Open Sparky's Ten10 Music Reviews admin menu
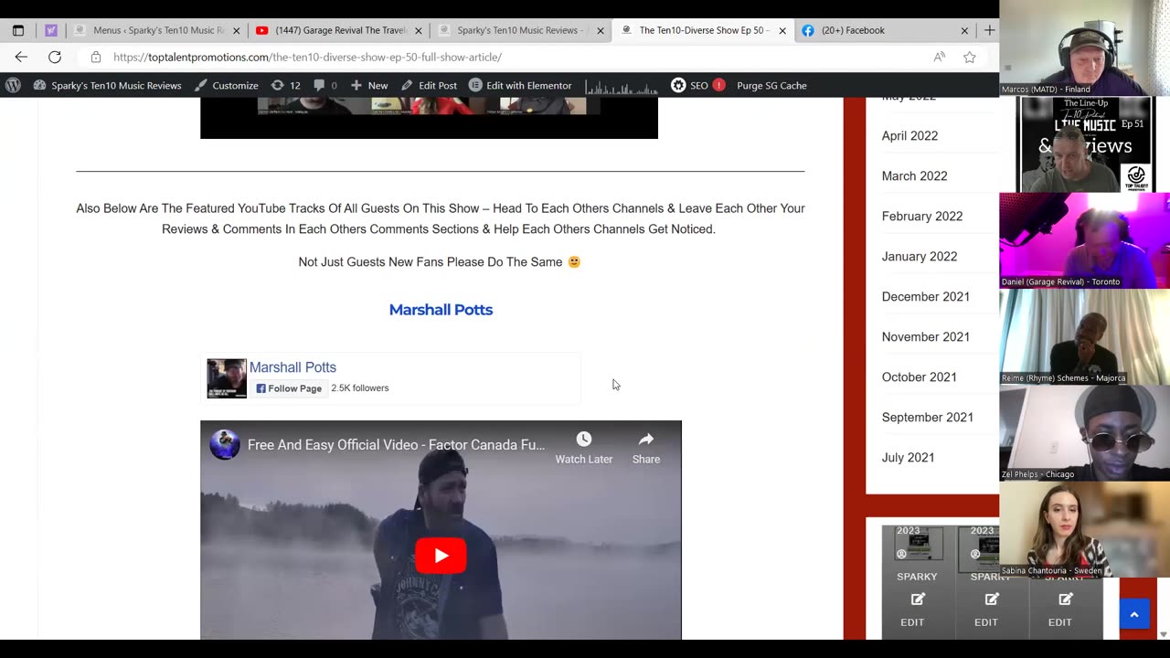 (x=107, y=85)
